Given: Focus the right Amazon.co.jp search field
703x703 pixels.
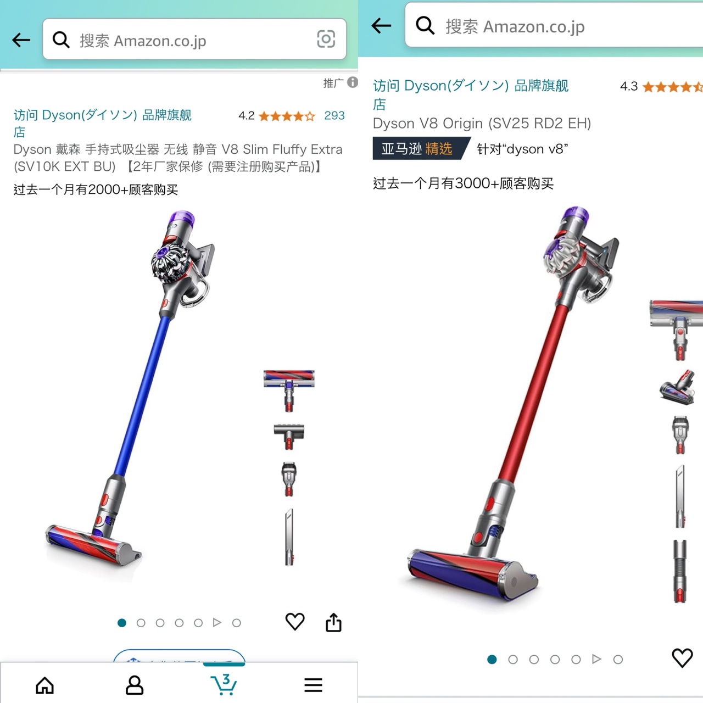Looking at the screenshot, I should [554, 25].
